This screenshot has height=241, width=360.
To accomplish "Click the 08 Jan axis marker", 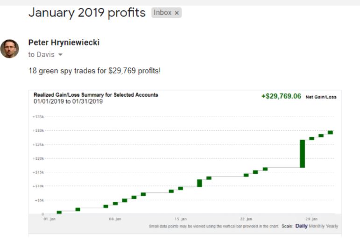I will pyautogui.click(x=115, y=219).
